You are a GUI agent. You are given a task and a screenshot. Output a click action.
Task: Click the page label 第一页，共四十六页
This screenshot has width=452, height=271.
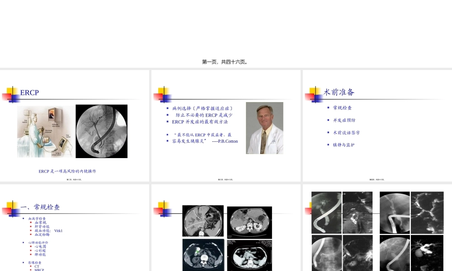pos(225,62)
